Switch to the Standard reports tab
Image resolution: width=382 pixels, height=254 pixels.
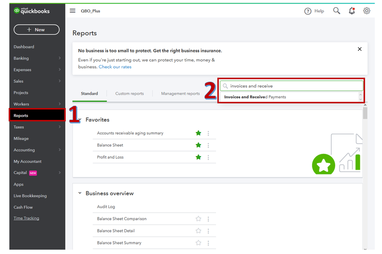coord(89,94)
